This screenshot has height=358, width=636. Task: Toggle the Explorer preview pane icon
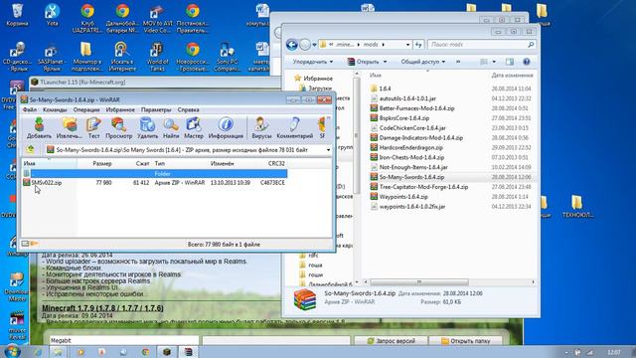[510, 62]
